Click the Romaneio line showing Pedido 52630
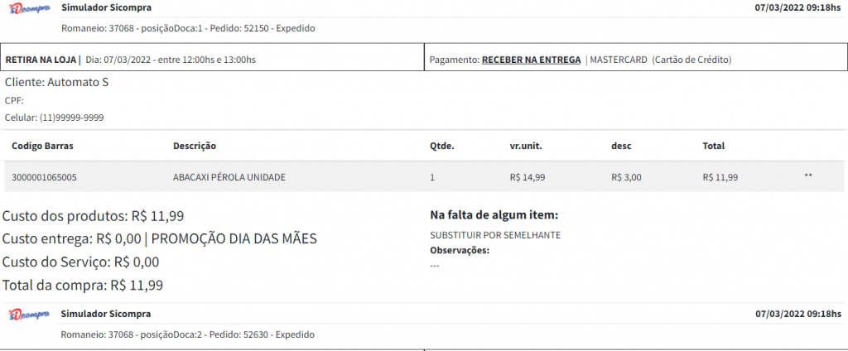This screenshot has height=351, width=848. tap(188, 334)
